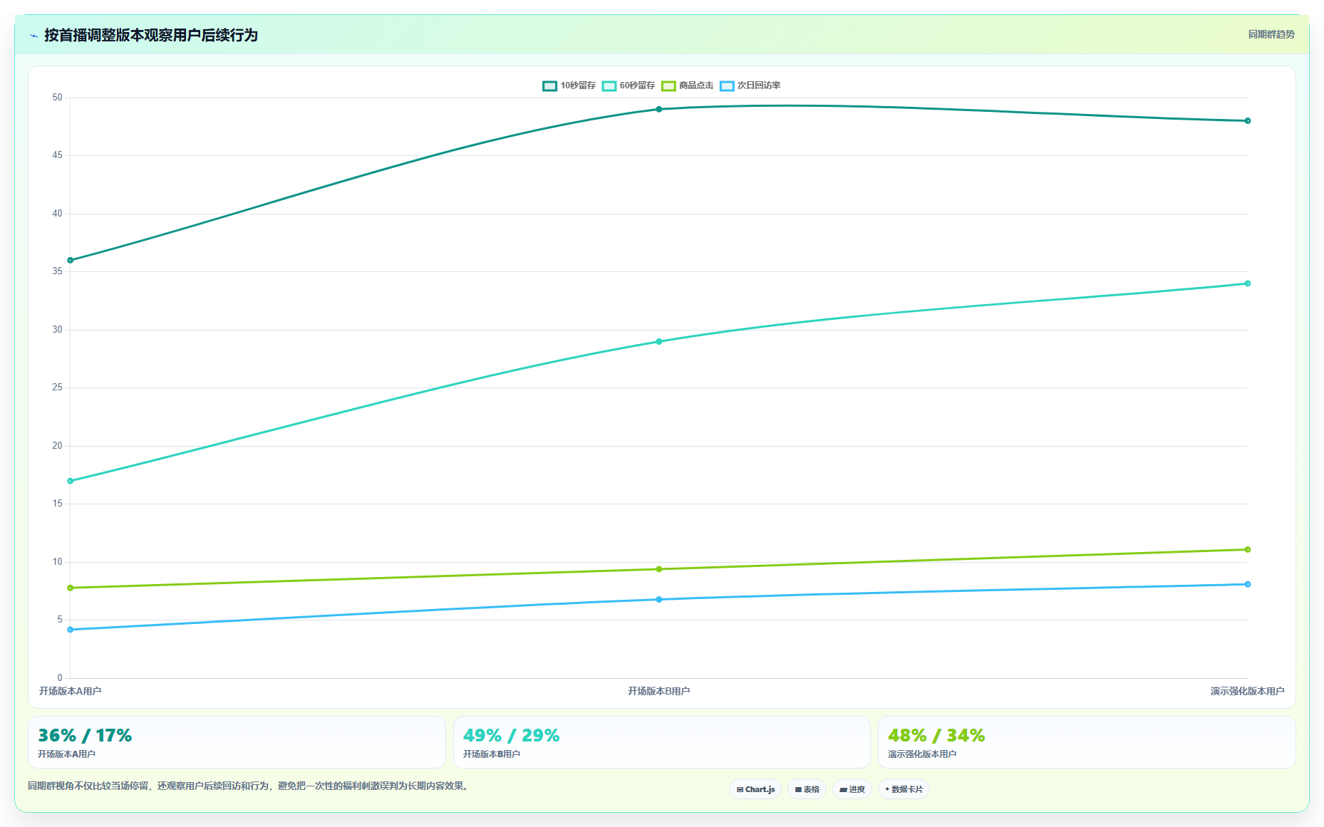
Task: Click the lightning icon beside the panel title
Action: 33,35
